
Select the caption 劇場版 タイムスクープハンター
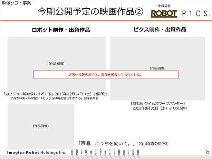158,104
